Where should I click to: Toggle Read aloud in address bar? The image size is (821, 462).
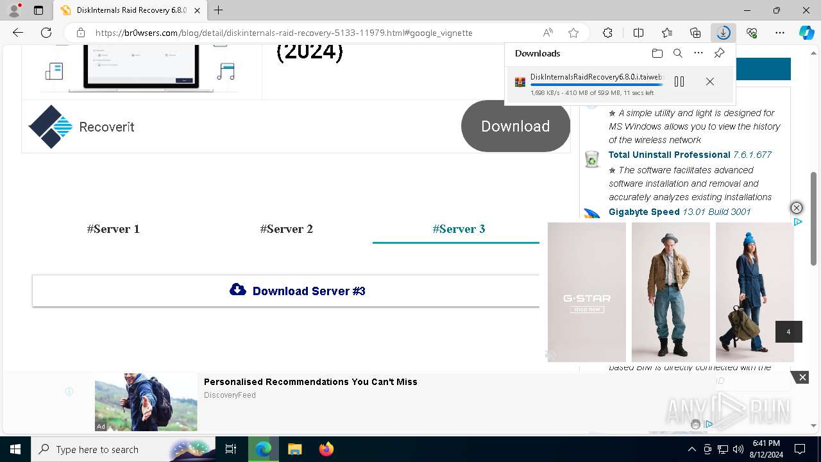tap(548, 33)
